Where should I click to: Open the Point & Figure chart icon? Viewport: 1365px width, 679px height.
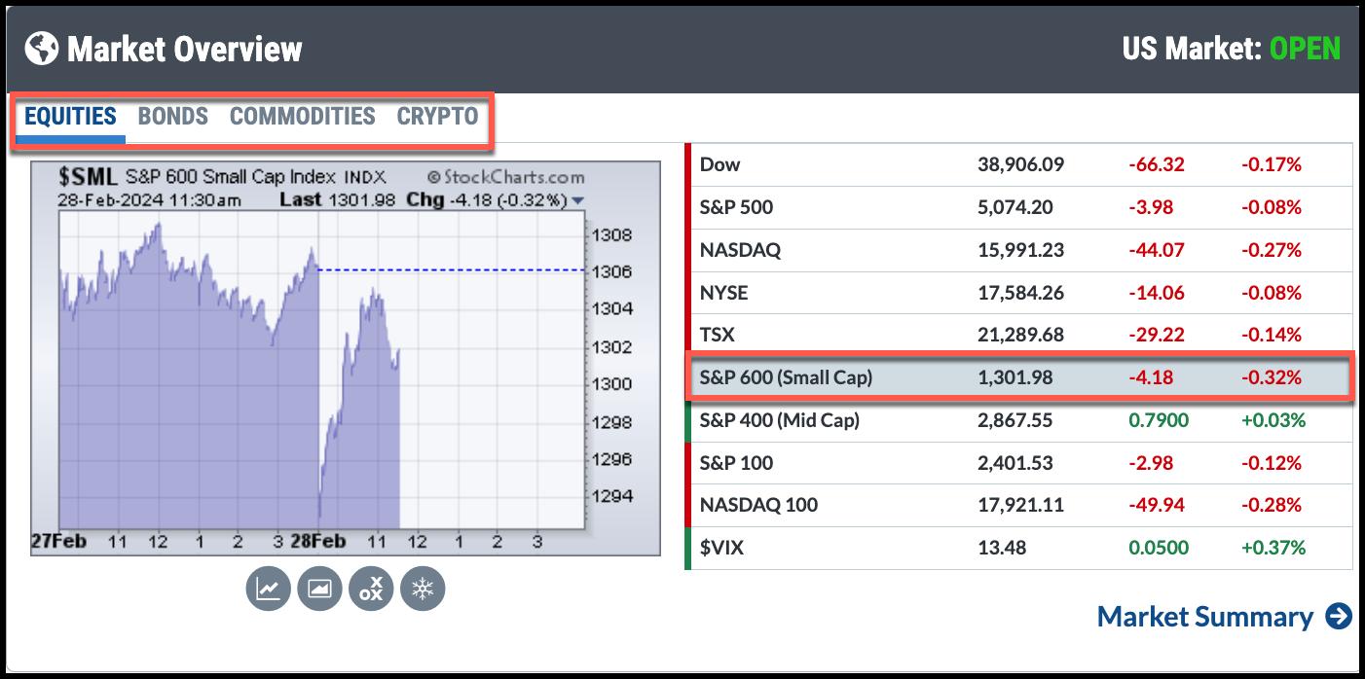(371, 589)
